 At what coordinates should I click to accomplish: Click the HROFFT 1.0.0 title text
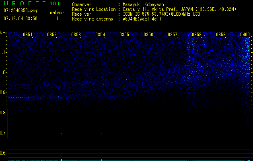[31, 3]
